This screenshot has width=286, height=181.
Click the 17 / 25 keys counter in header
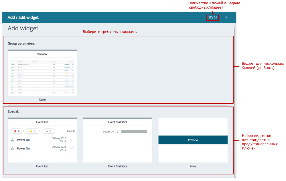(212, 17)
